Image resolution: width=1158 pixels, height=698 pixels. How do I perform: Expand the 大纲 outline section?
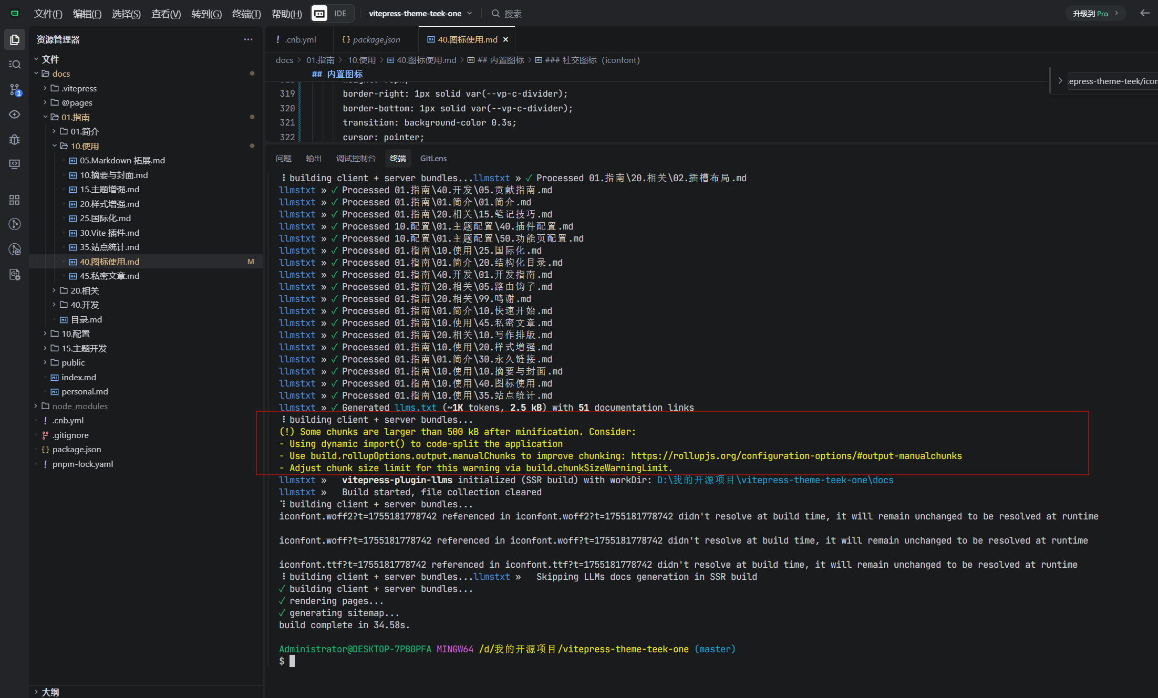coord(37,692)
